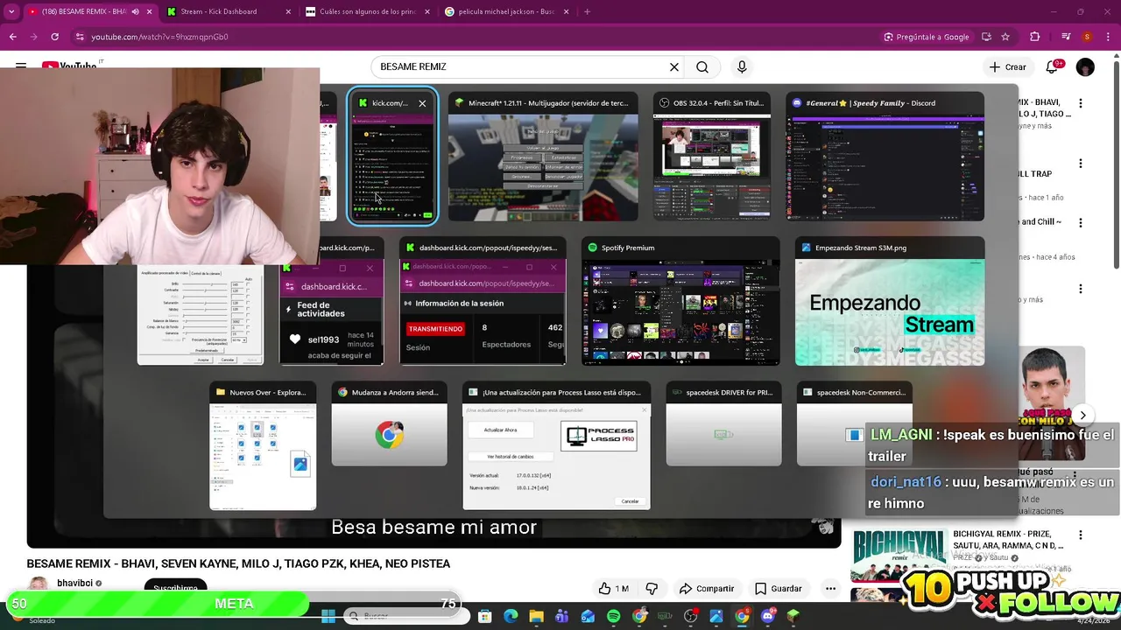This screenshot has width=1121, height=630.
Task: Reload the page in Chrome
Action: click(54, 37)
